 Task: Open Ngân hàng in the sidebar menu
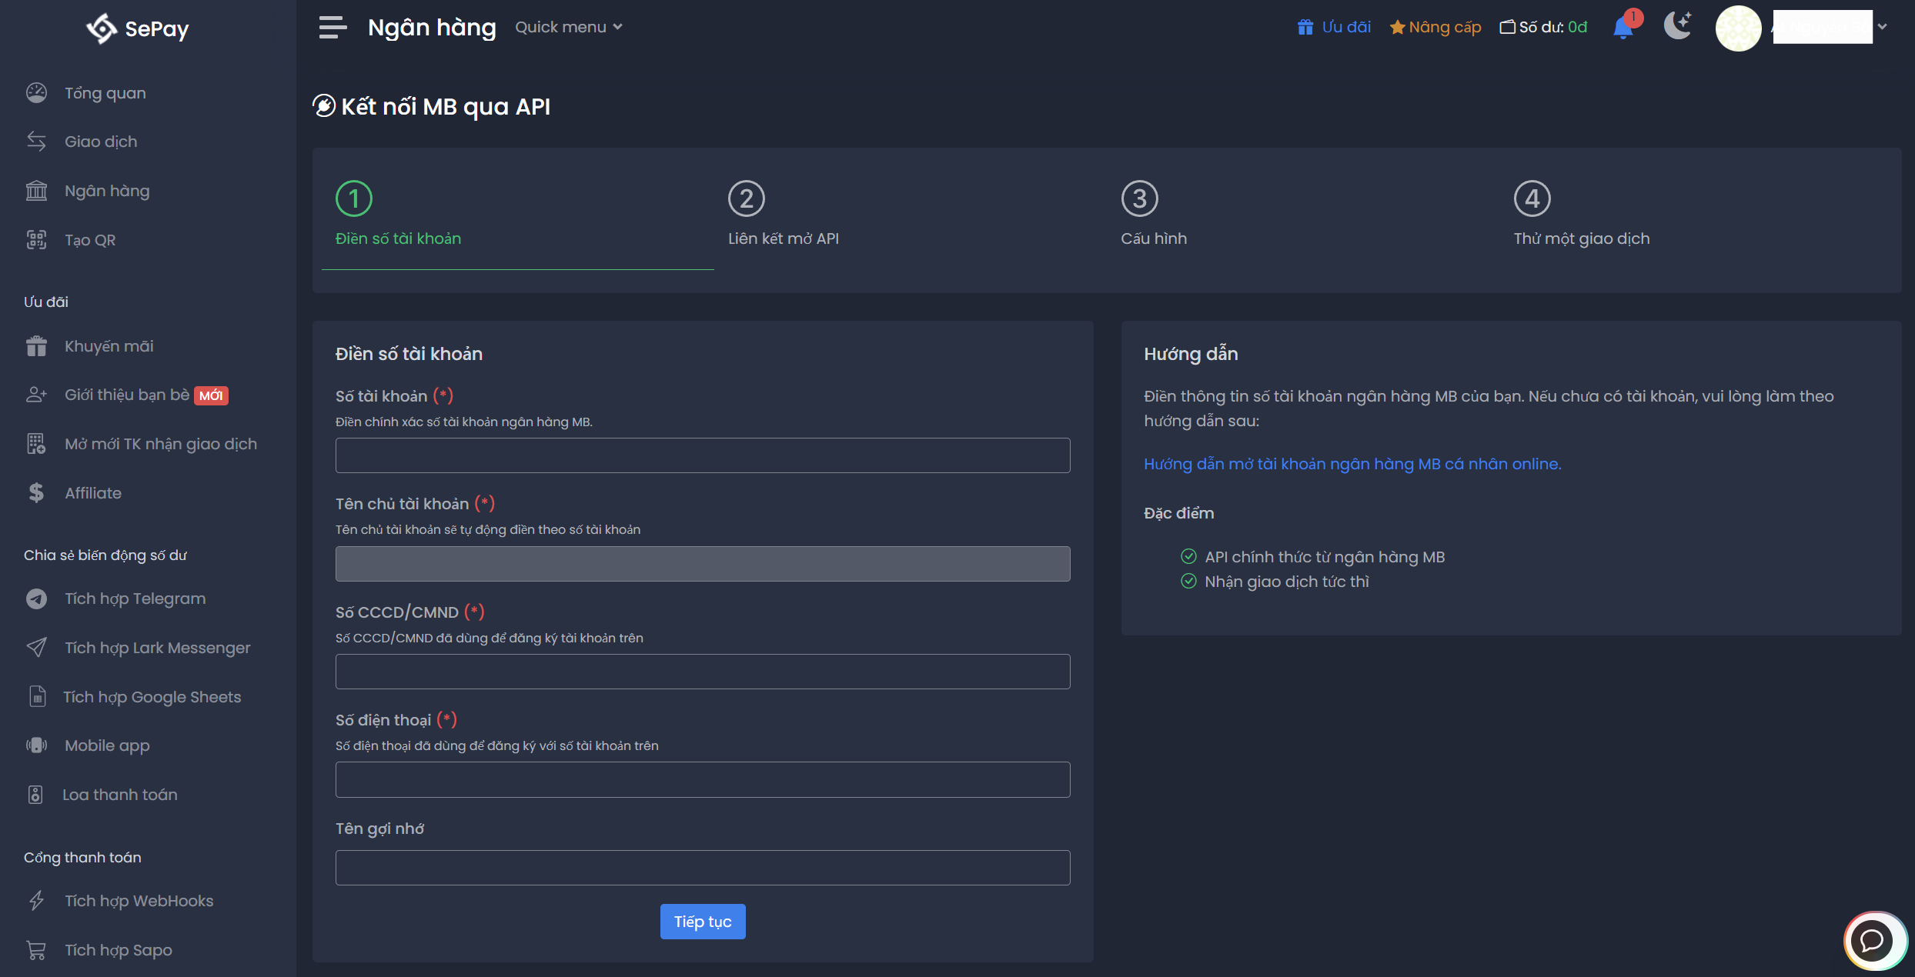106,191
